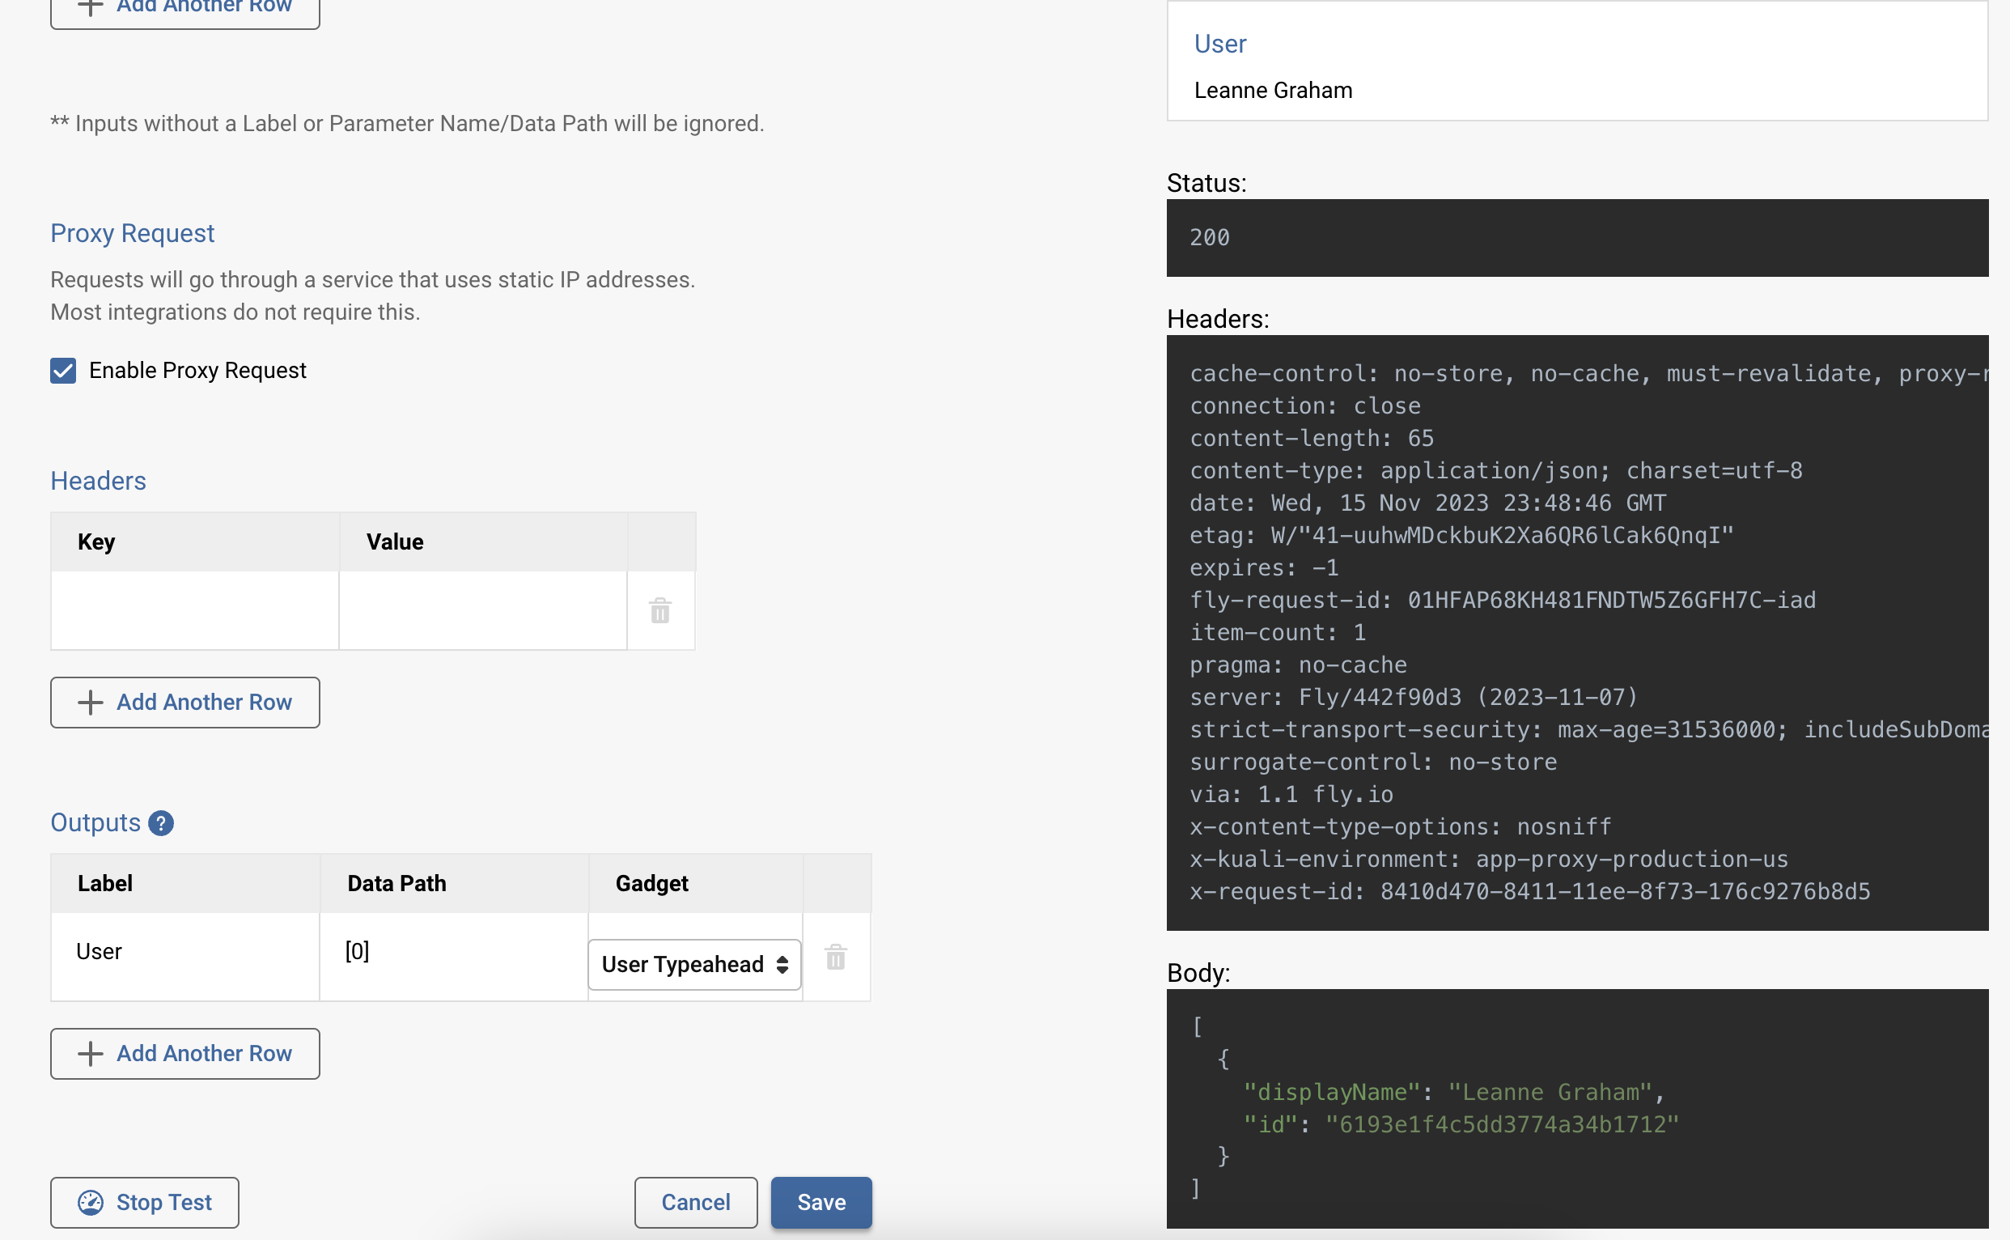Add another row under Outputs
Screen dimensions: 2010x1240
point(184,1054)
